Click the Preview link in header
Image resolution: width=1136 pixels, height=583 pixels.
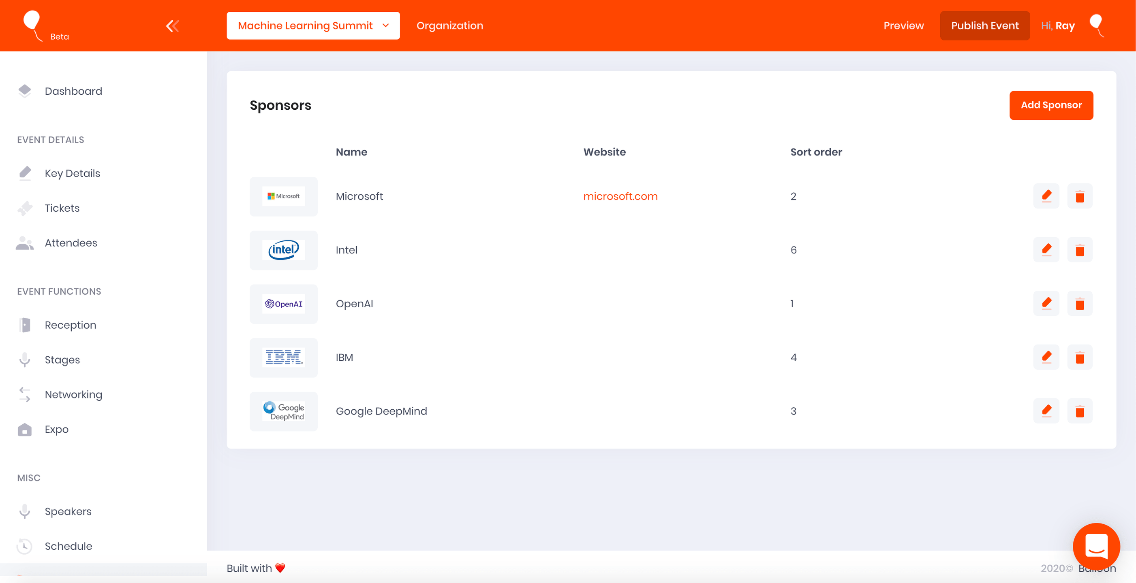pyautogui.click(x=903, y=26)
